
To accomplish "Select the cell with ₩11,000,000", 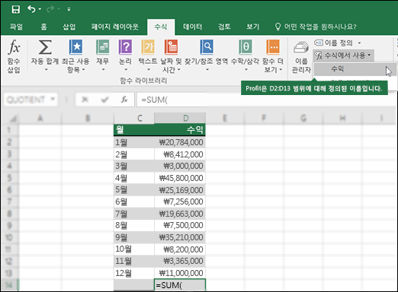I will pyautogui.click(x=180, y=273).
